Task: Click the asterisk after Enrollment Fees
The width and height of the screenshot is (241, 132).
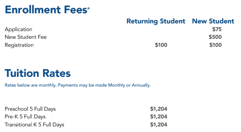Action: coord(89,8)
